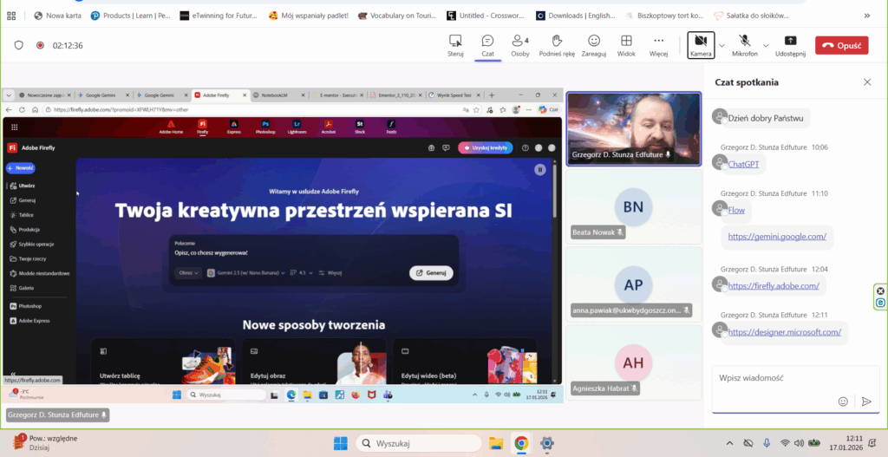Viewport: 888px width, 457px height.
Task: Expand camera options arrow next to Kamera
Action: (x=721, y=45)
